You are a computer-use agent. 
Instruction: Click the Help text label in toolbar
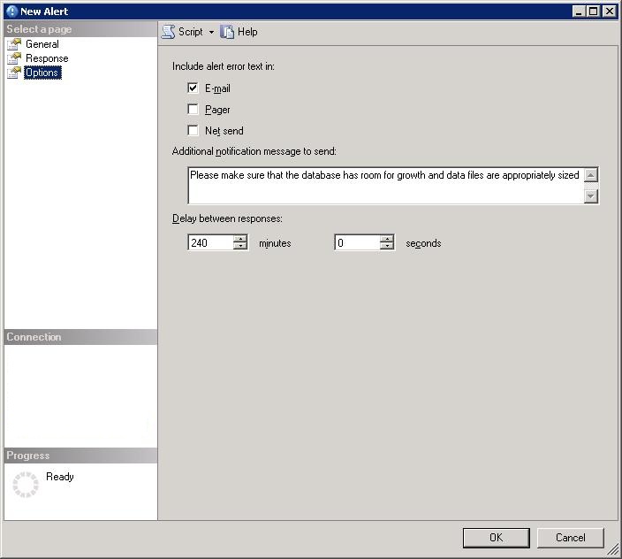click(247, 32)
